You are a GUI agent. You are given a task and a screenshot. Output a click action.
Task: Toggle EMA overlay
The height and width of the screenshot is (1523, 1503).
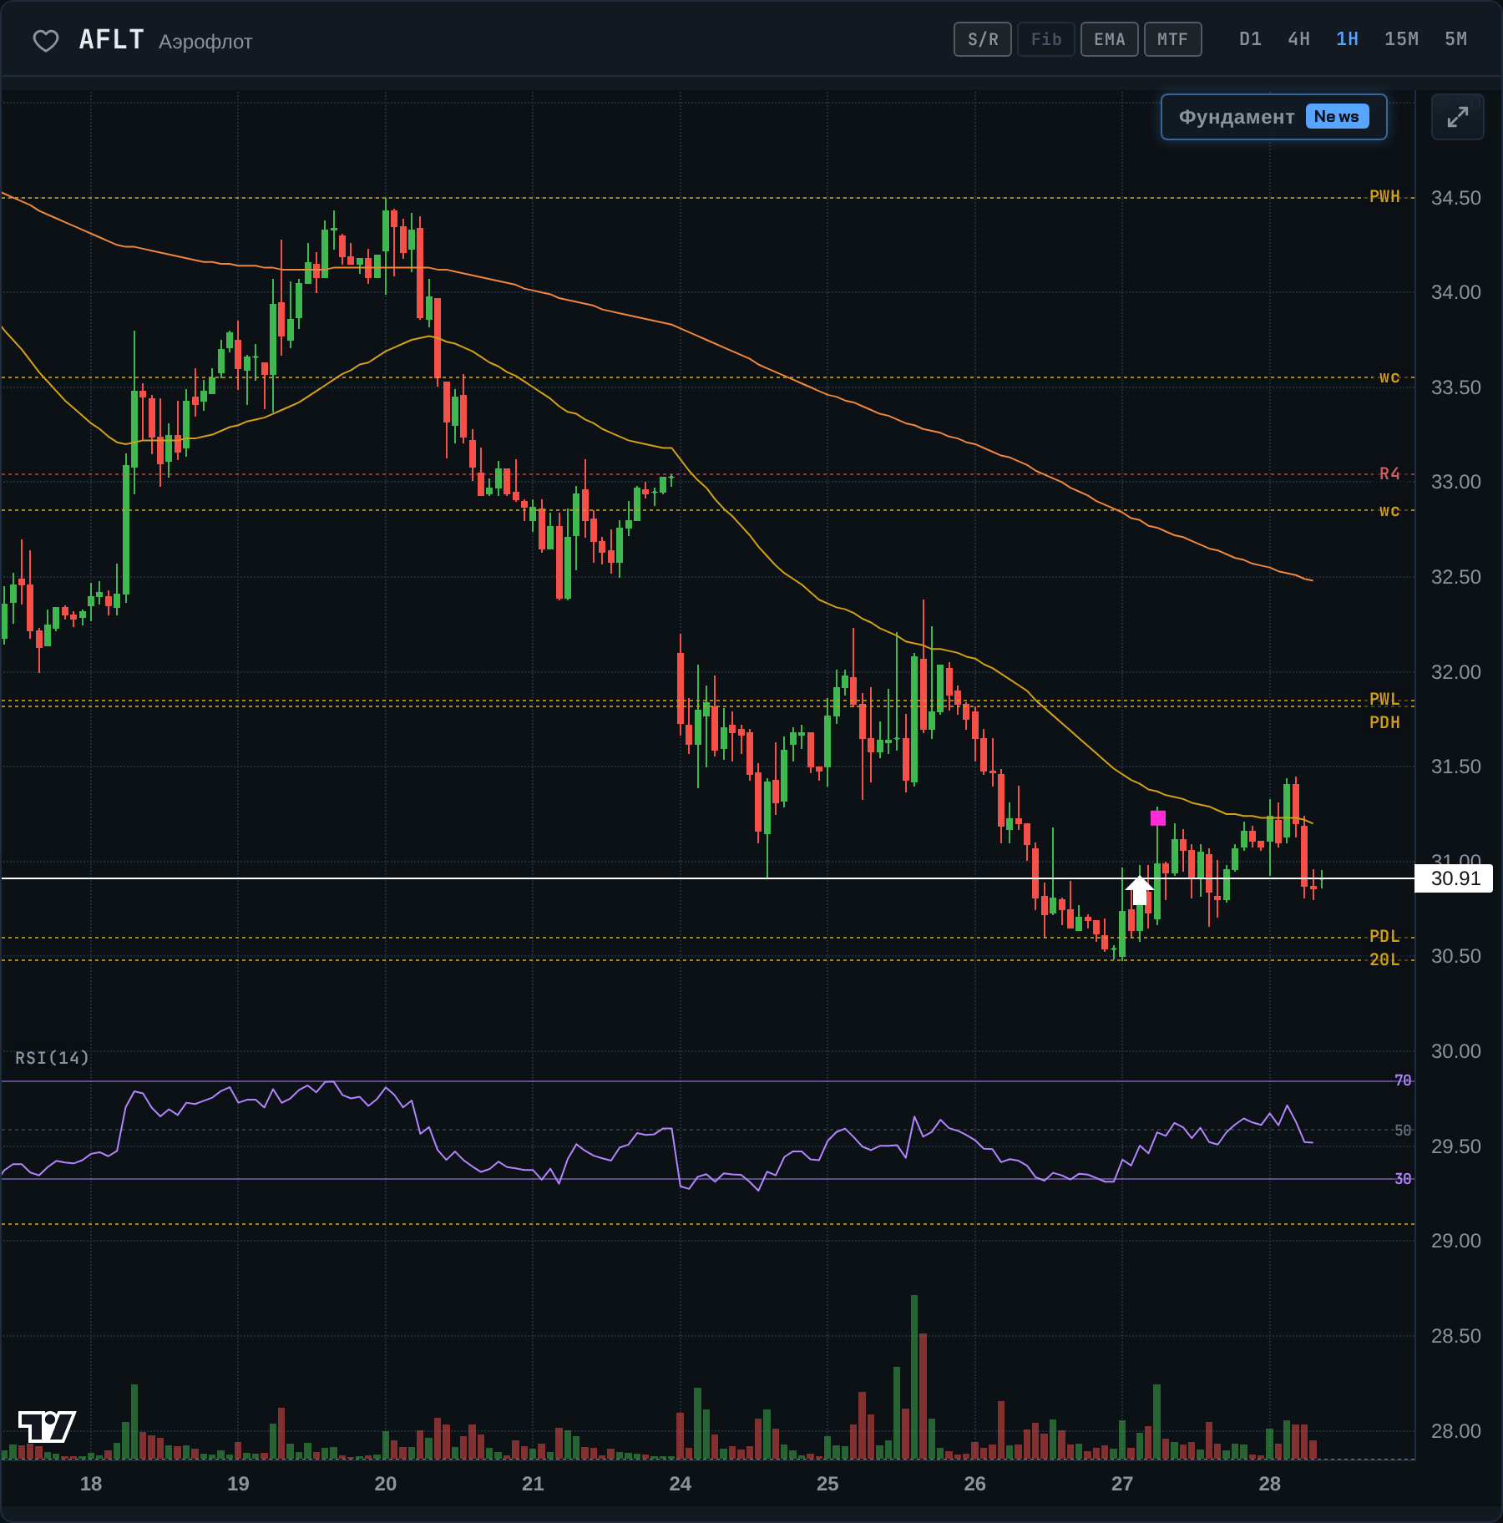[1110, 39]
